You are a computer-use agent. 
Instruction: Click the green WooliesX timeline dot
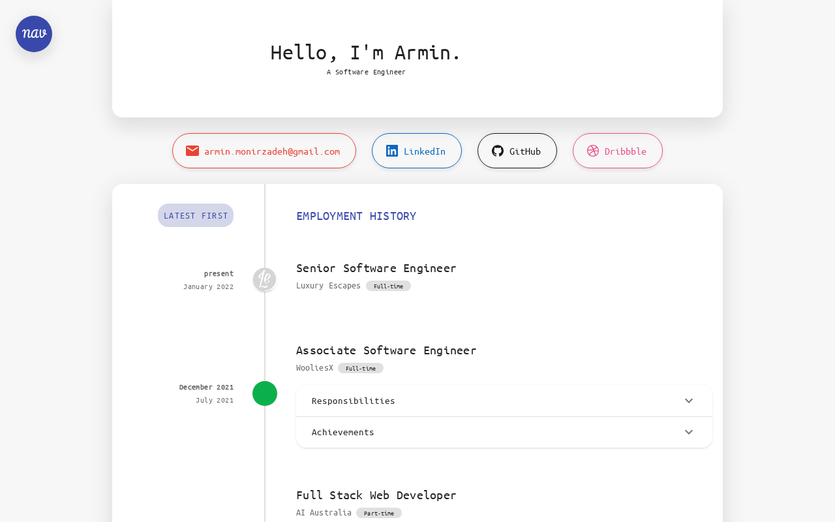tap(265, 393)
